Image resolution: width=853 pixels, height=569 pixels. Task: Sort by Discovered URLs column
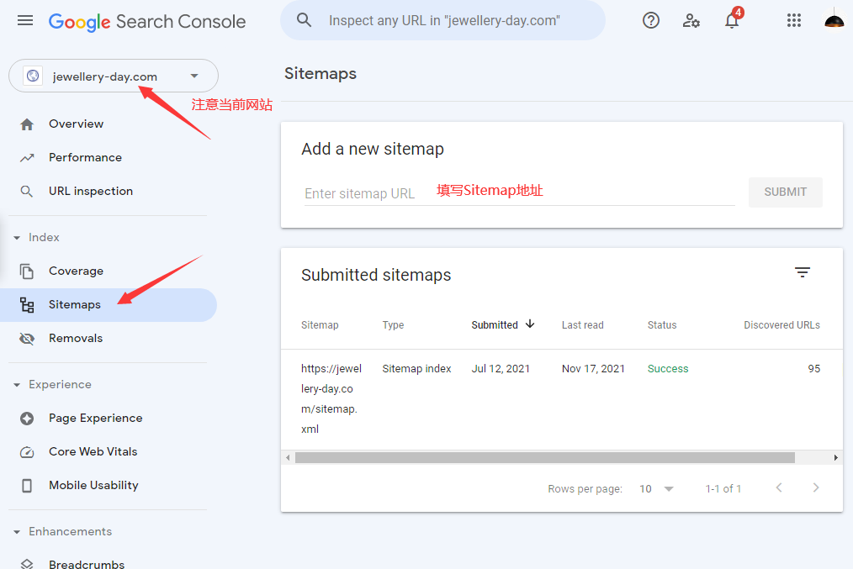pyautogui.click(x=781, y=325)
